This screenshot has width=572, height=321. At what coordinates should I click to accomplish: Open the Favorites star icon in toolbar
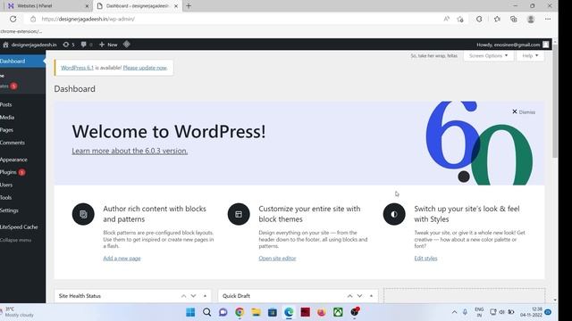tap(497, 19)
